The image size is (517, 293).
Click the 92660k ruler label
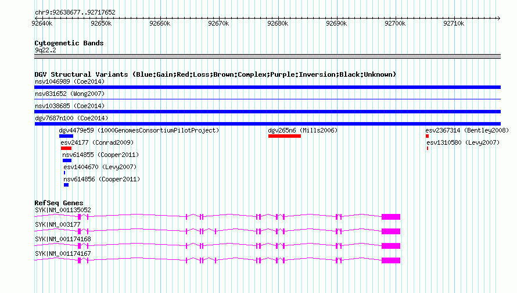(160, 23)
